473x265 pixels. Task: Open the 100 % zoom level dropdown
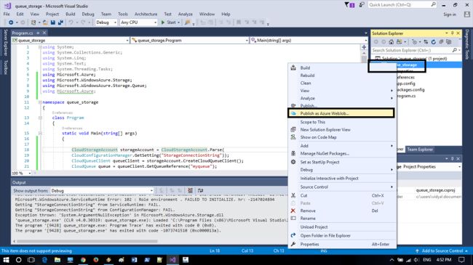[x=21, y=173]
